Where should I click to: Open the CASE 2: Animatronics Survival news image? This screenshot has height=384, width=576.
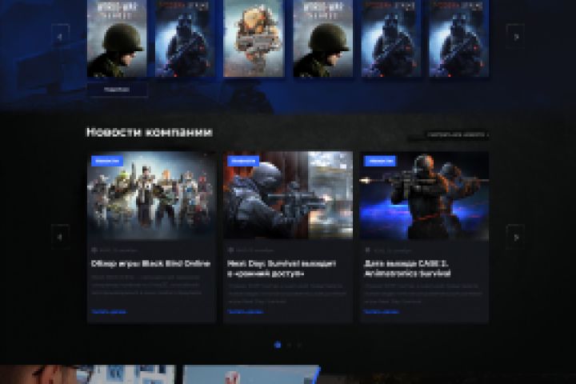pyautogui.click(x=424, y=195)
